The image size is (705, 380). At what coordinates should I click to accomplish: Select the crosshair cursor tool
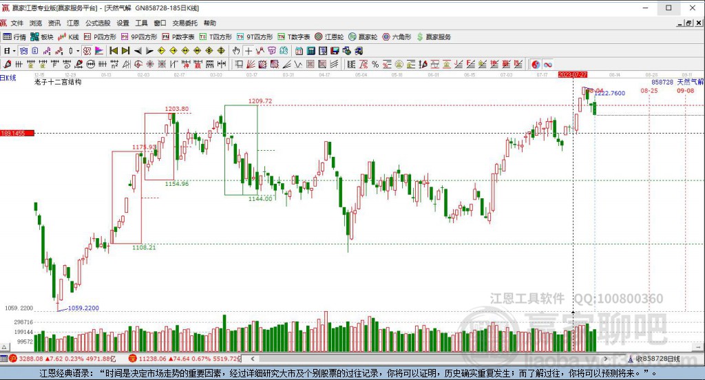pyautogui.click(x=248, y=51)
